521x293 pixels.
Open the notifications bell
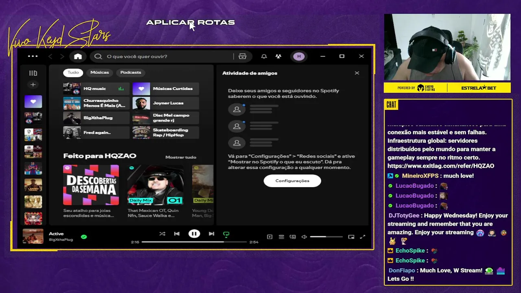264,57
